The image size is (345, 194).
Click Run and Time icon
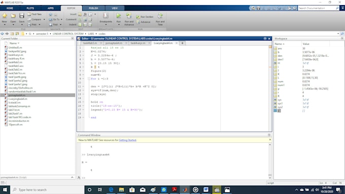pyautogui.click(x=160, y=16)
